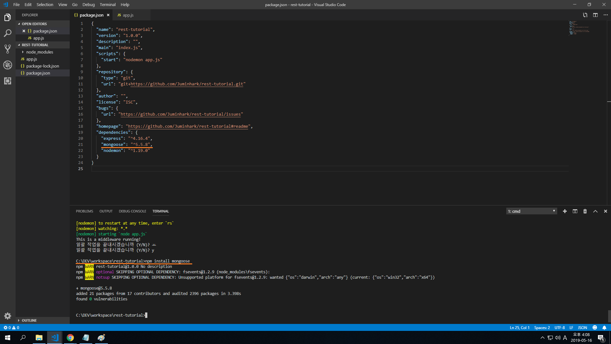611x344 pixels.
Task: Open the Extensions view
Action: point(8,81)
